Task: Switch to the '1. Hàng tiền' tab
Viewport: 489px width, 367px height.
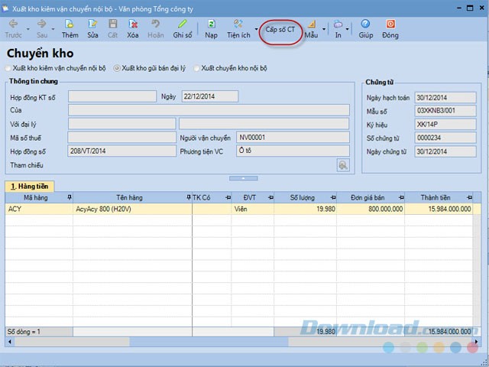Action: click(30, 187)
